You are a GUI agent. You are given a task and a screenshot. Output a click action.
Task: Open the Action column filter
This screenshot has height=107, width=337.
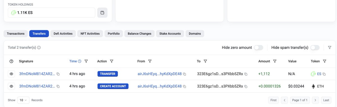tap(111, 61)
